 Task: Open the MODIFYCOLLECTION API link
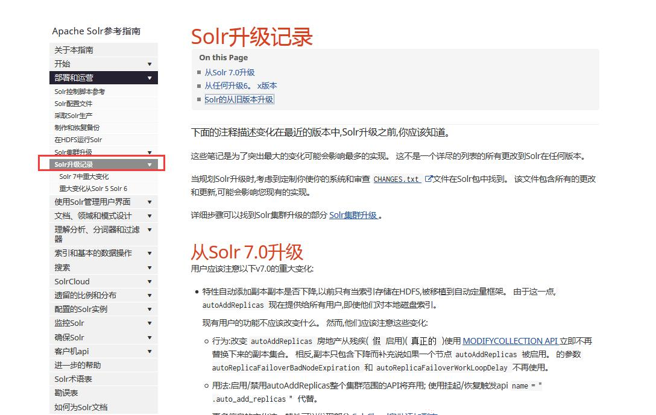tap(511, 341)
